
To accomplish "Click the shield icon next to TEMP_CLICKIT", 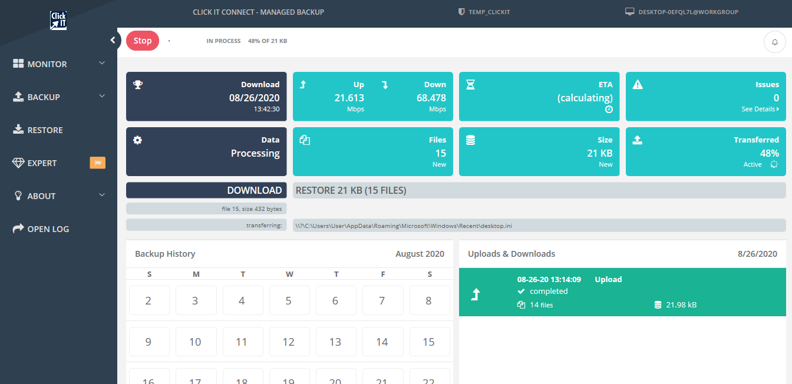I will (461, 12).
